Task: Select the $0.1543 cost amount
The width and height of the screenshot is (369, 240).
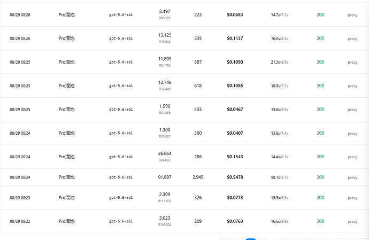Action: [x=235, y=157]
